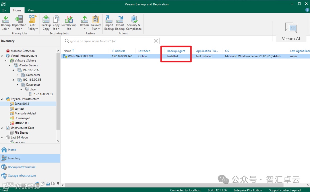This screenshot has height=192, width=310.
Task: Select the Offline (1) group
Action: point(22,123)
